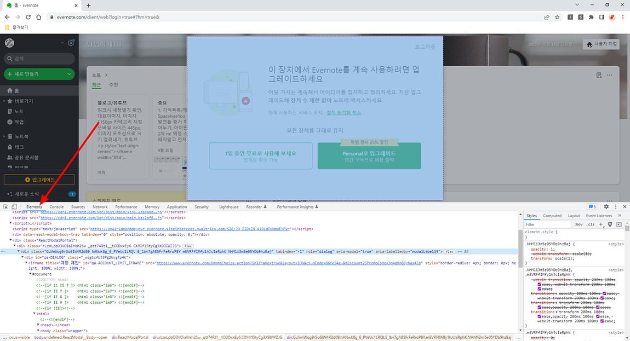This screenshot has height=341, width=630.
Task: Open the Security tab
Action: coord(201,207)
